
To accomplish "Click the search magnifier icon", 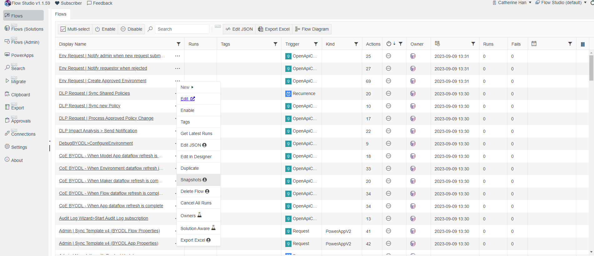I will pyautogui.click(x=150, y=29).
